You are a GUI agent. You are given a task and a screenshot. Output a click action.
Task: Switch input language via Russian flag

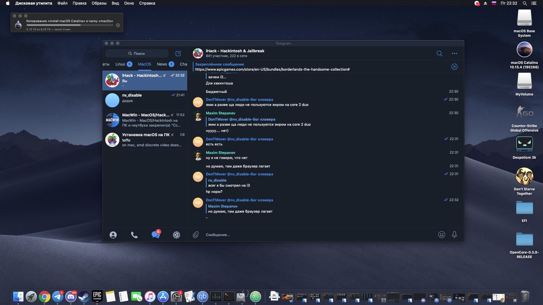pos(494,3)
